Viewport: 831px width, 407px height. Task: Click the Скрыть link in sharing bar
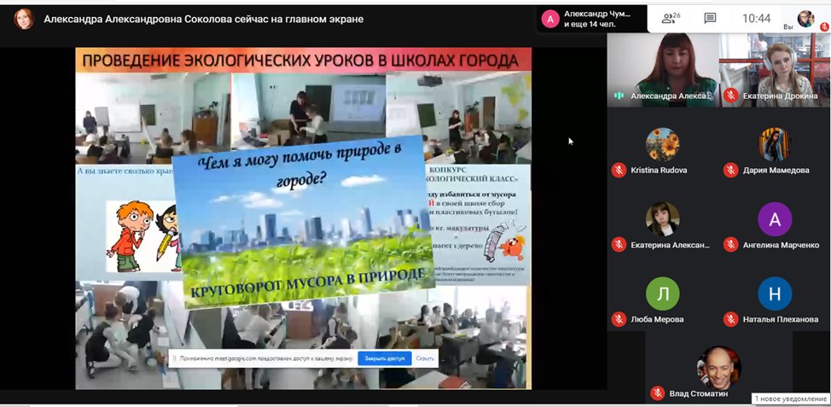(425, 359)
